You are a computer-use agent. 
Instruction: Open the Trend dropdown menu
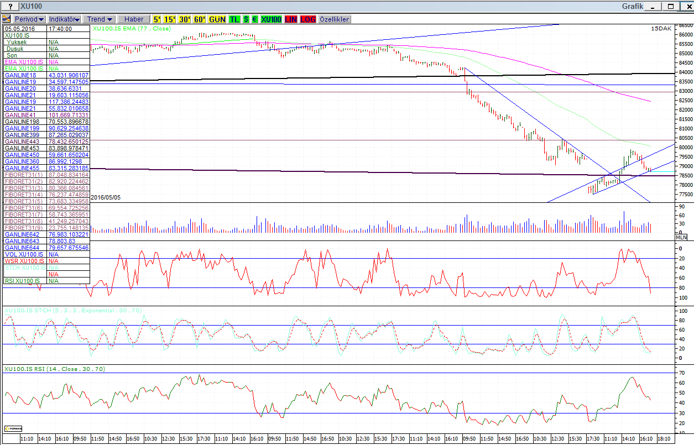100,19
